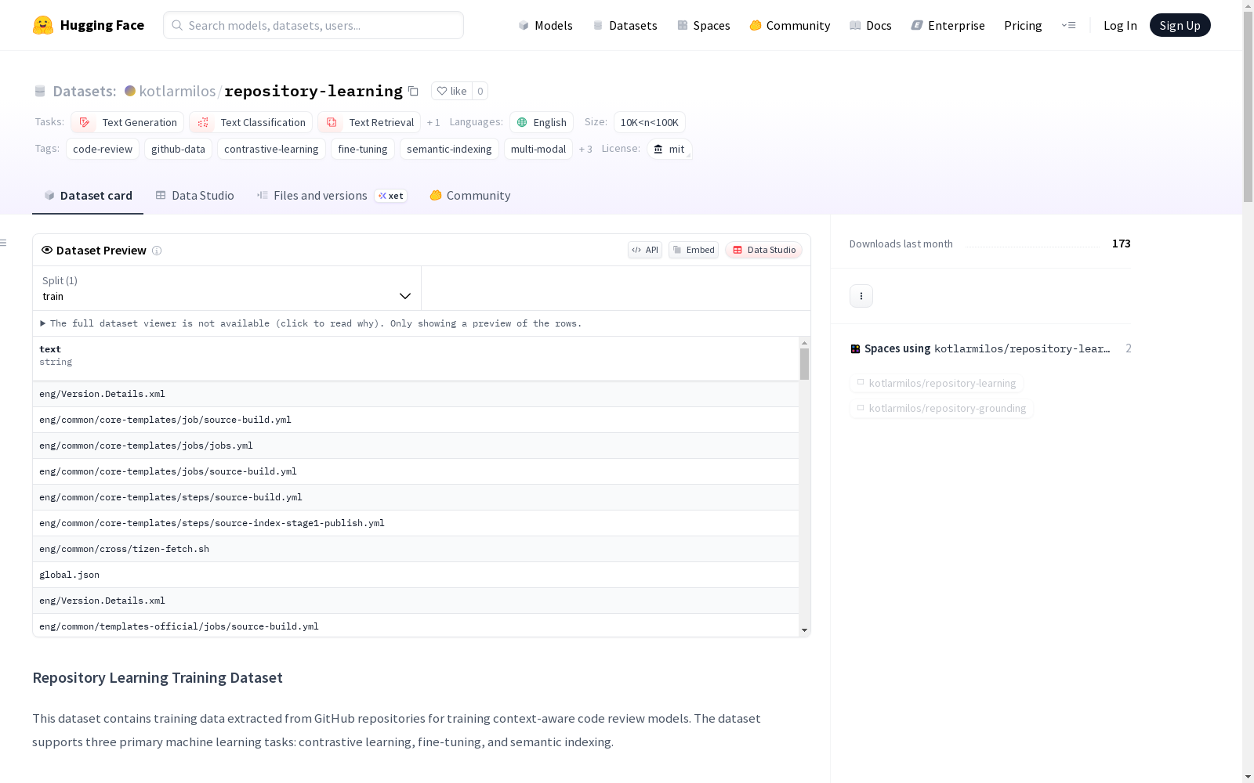1254x783 pixels.
Task: Open the kotlarmilos user profile link
Action: 177,91
